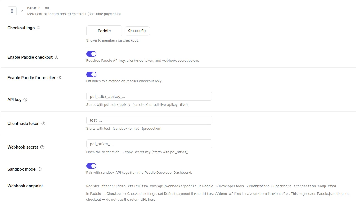Toggle Enable Paddle for reseller switch

point(91,74)
